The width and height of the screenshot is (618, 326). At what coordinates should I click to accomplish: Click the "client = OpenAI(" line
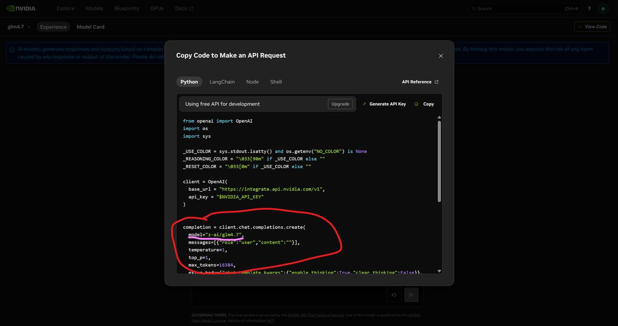pyautogui.click(x=205, y=182)
